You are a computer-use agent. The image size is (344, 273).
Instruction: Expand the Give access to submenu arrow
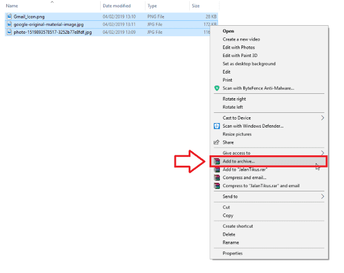[322, 153]
